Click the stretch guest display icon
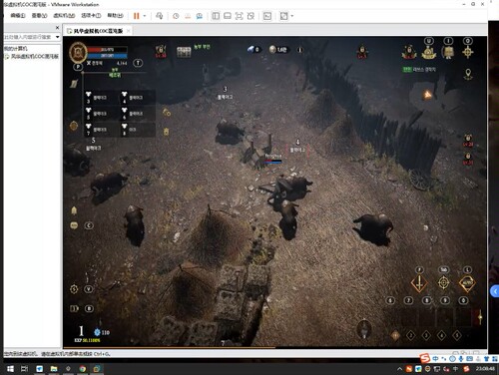 283,16
